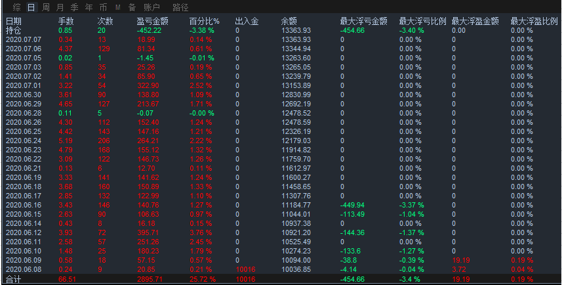Click balance value 11184.77
Screen dimensions: 562x285
(x=296, y=205)
